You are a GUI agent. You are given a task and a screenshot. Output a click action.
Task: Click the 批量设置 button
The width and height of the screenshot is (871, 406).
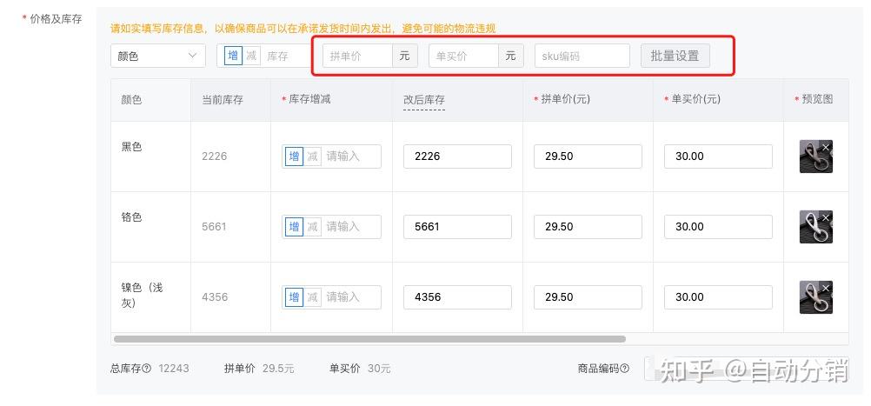coord(675,56)
